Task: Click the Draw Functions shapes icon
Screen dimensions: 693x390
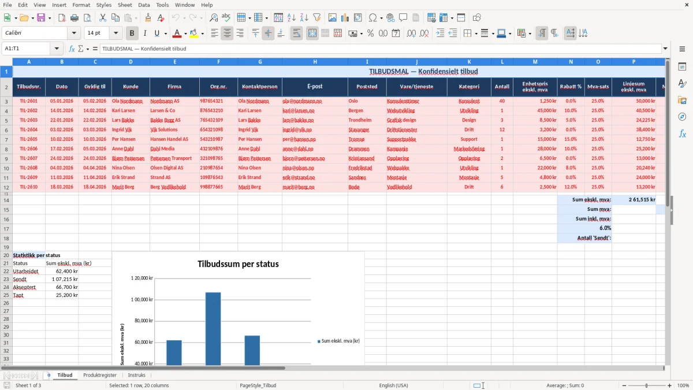Action: 477,18
